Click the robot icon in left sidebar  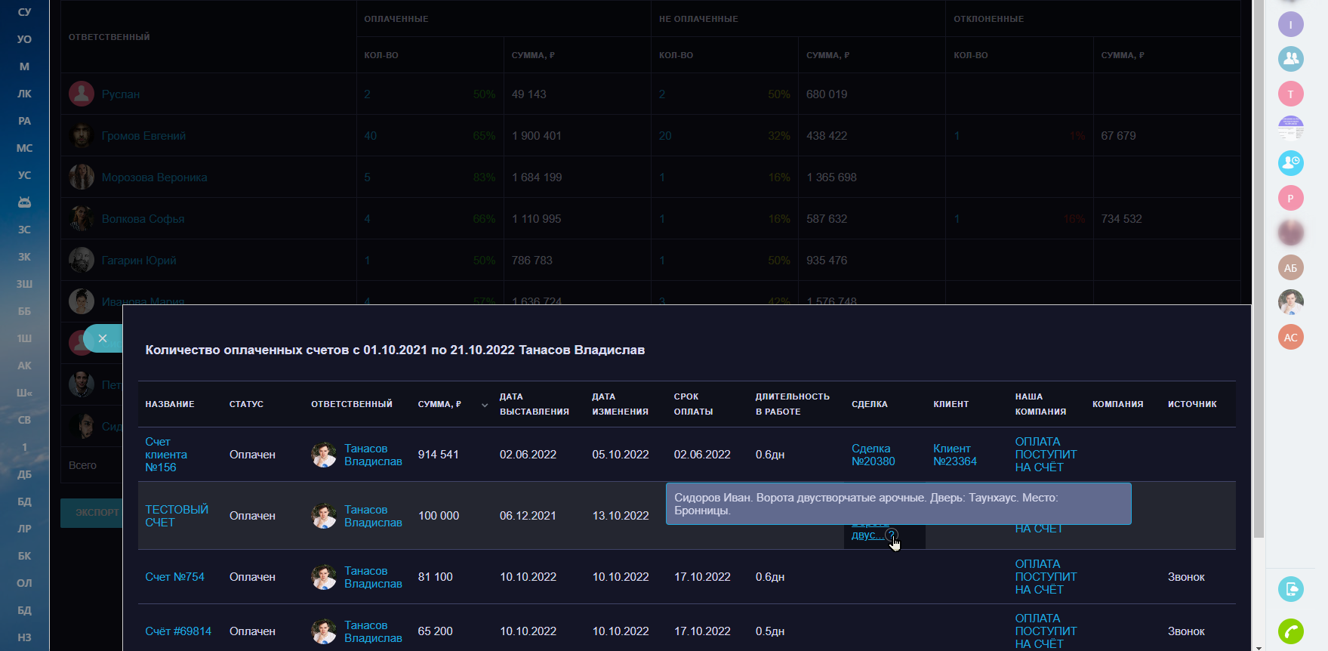[24, 202]
